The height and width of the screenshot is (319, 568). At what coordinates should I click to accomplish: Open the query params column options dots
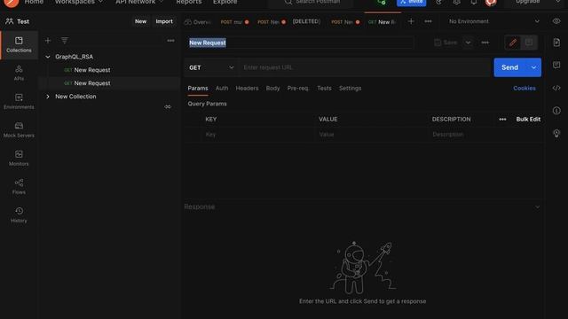[502, 120]
